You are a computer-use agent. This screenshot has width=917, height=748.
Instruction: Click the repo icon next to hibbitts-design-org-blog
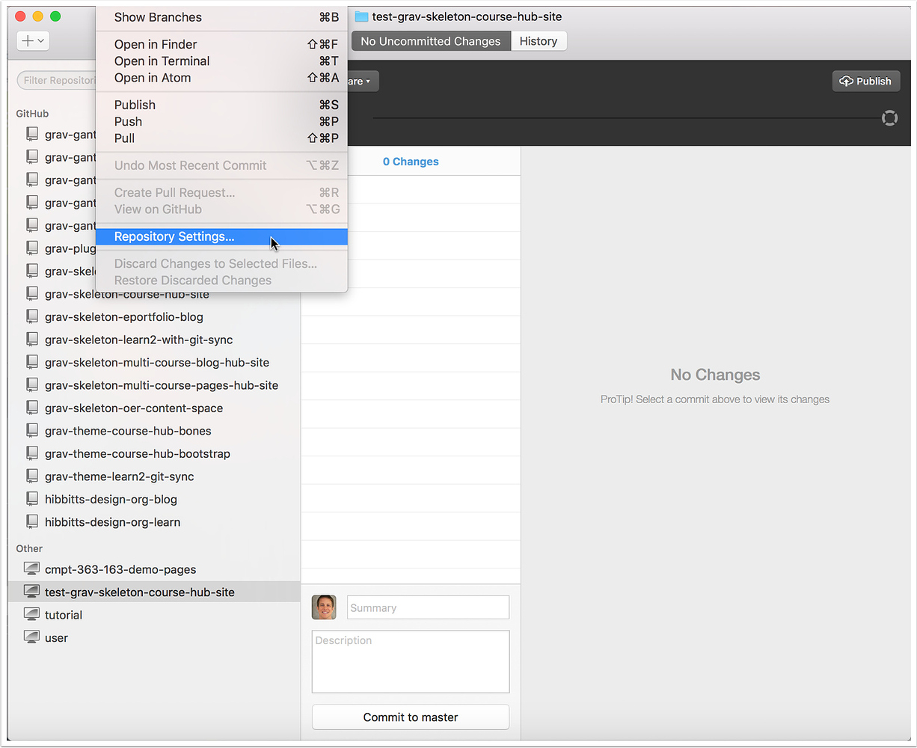point(32,499)
